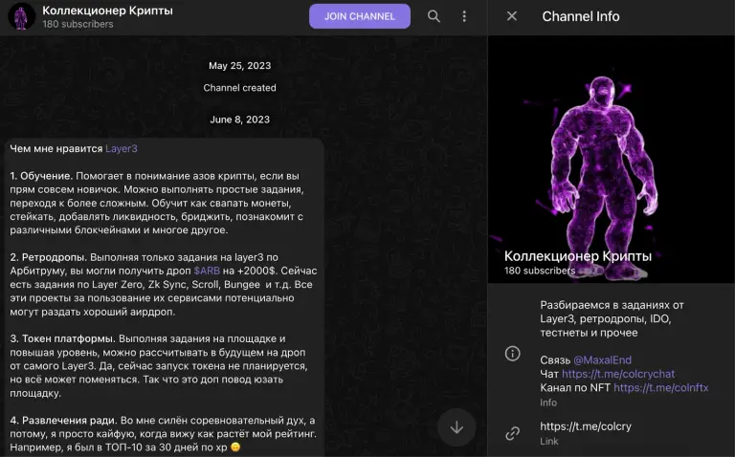The image size is (735, 457).
Task: Click the header channel title Коллекционер Крипты
Action: pos(107,11)
